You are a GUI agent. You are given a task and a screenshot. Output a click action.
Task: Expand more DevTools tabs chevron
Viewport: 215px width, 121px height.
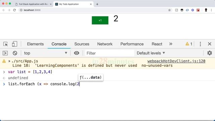(x=171, y=44)
